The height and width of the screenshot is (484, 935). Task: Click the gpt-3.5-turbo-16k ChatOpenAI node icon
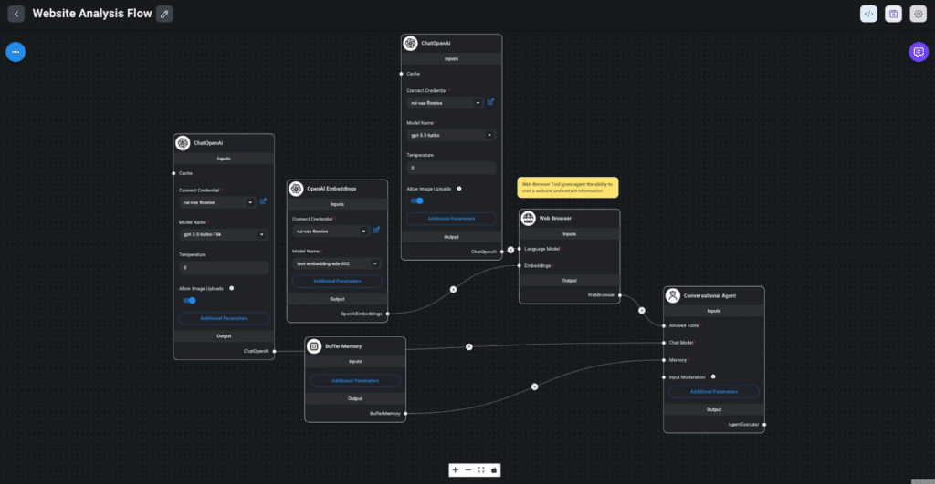(183, 143)
